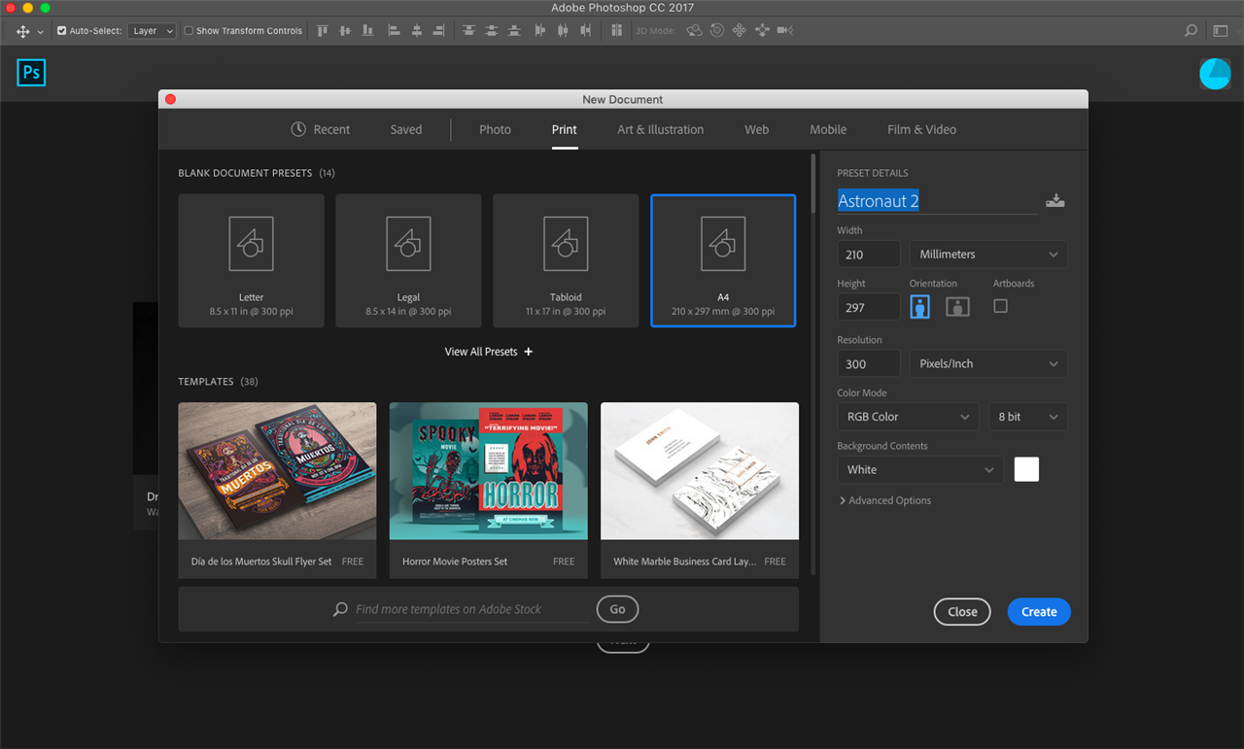Click Distribute Horizontal Centers icon

(563, 31)
